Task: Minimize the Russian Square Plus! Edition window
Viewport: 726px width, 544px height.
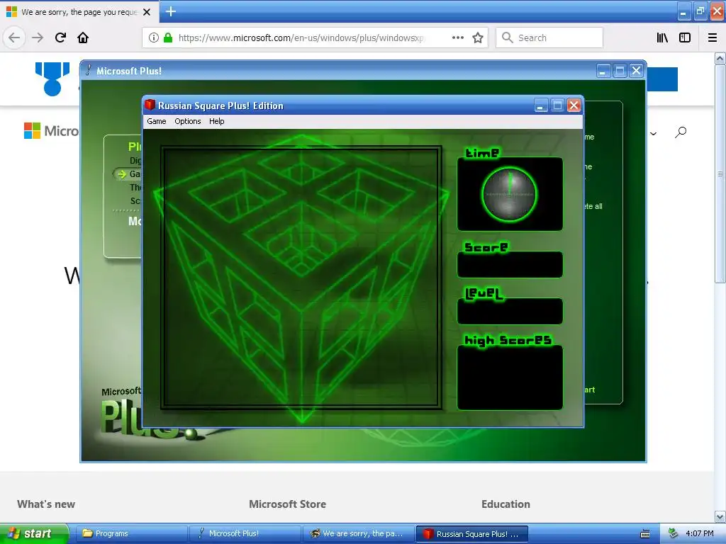Action: click(541, 106)
